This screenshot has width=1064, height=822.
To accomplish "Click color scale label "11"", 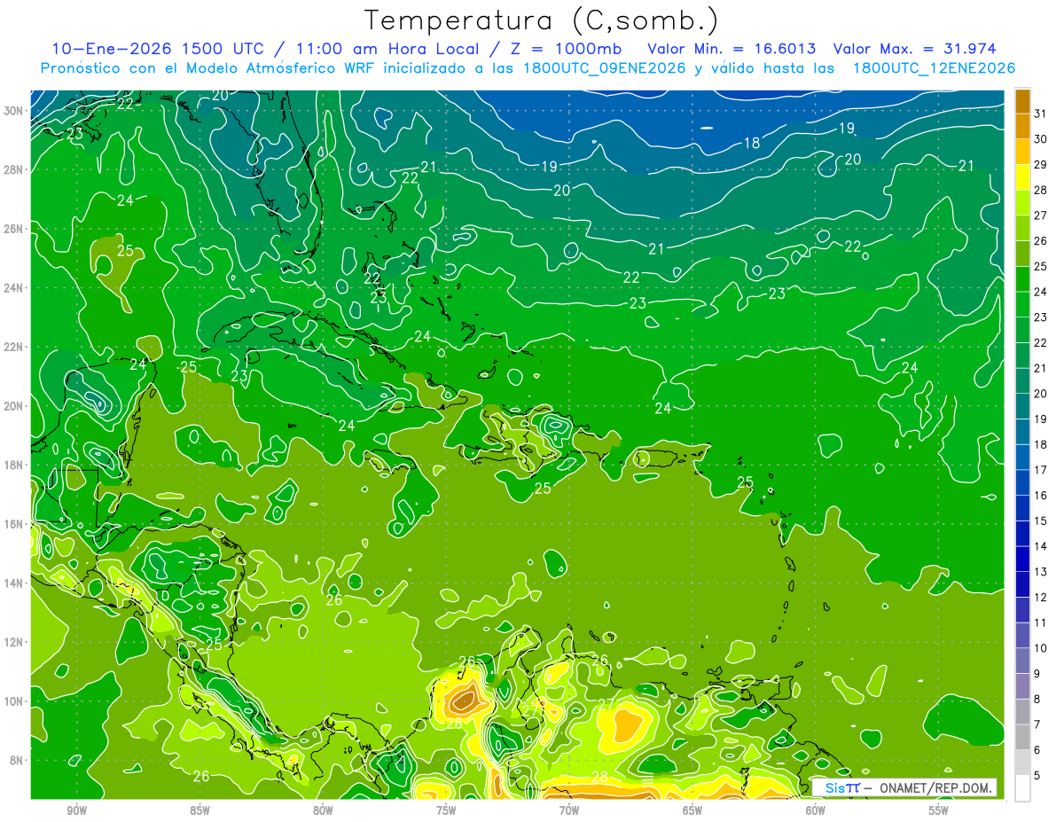I will click(x=1041, y=623).
